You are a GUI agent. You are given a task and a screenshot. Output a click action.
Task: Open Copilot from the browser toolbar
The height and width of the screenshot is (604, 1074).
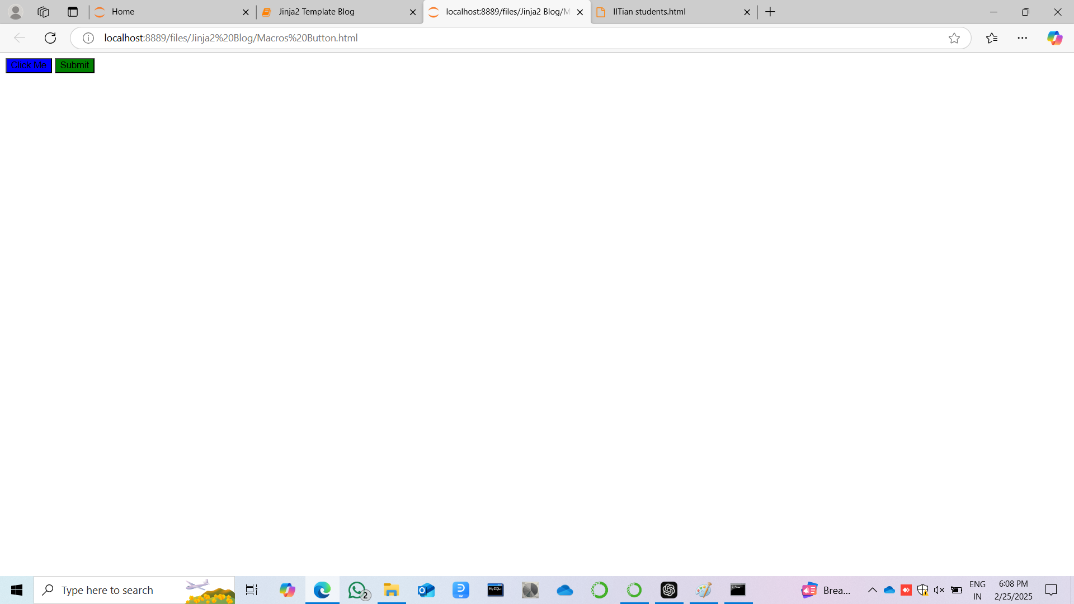click(1055, 38)
